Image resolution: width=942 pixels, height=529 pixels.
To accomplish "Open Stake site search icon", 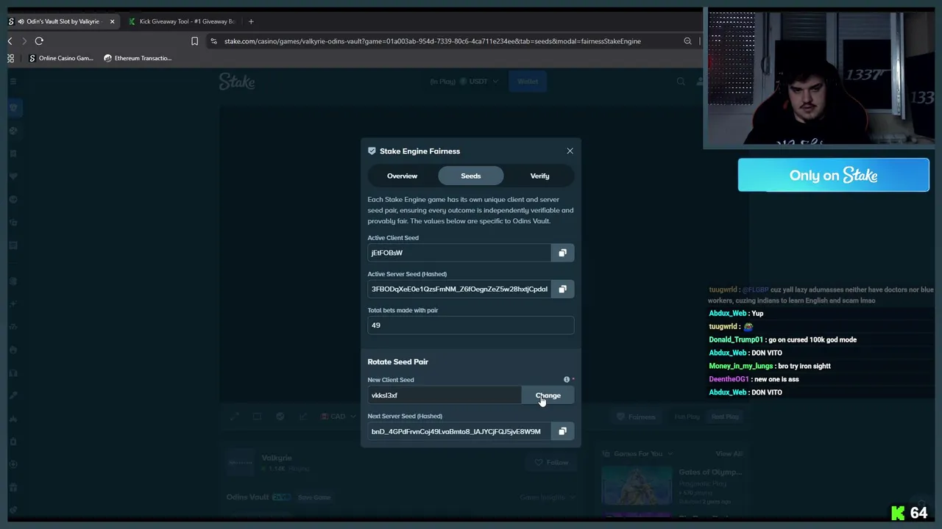I will pyautogui.click(x=681, y=82).
